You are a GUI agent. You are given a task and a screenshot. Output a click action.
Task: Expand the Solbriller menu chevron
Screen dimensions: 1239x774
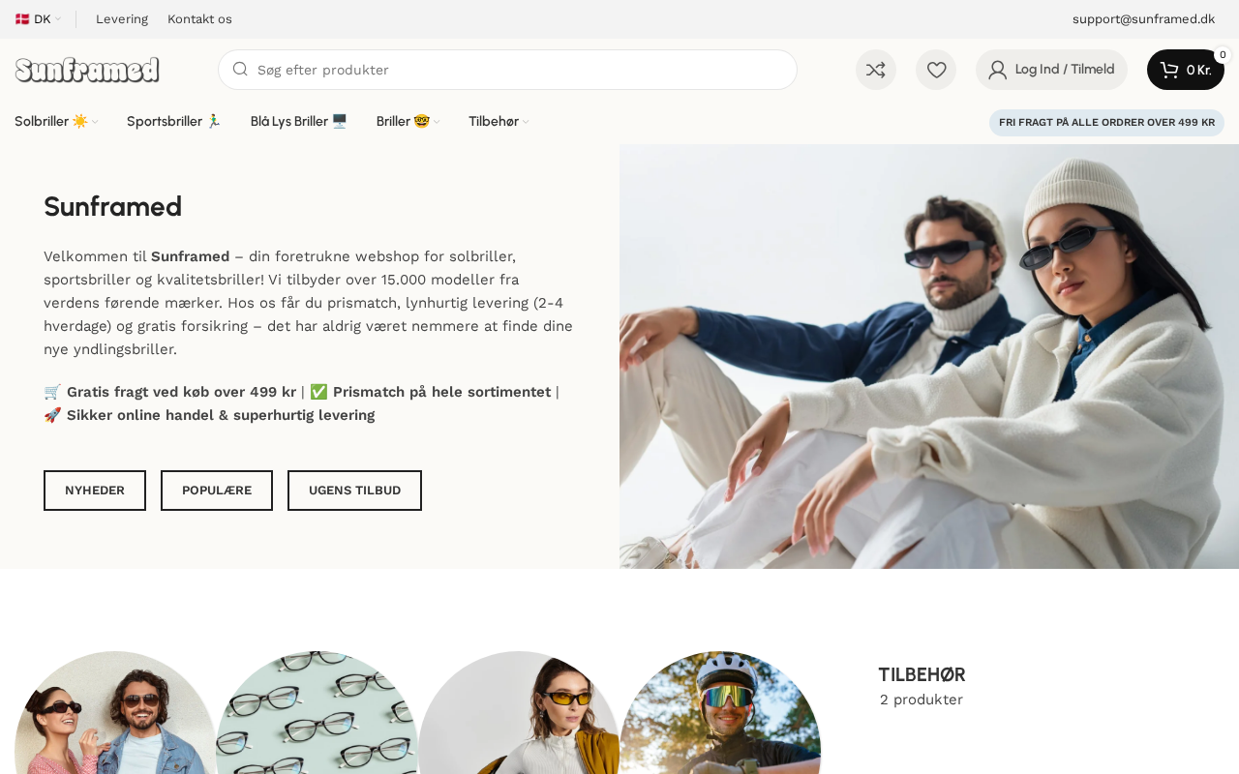95,122
